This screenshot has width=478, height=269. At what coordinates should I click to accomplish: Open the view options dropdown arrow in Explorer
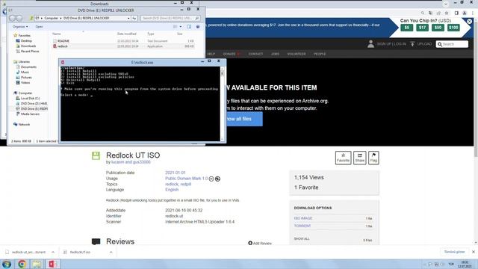click(x=181, y=27)
